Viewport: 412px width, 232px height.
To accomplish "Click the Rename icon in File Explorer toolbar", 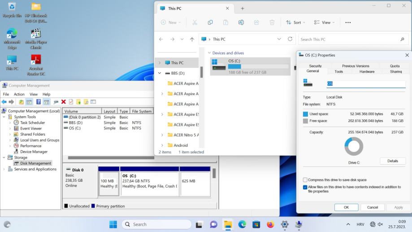I will point(241,22).
